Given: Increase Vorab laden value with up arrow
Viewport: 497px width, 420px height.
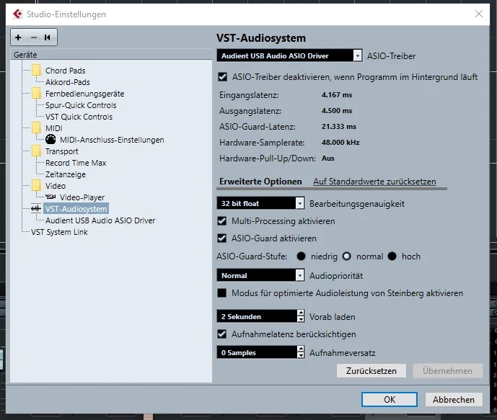Looking at the screenshot, I should point(301,313).
